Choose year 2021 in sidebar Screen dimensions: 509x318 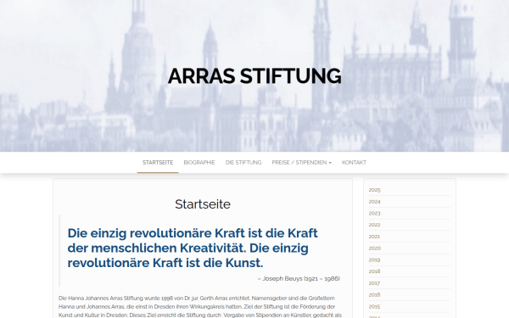coord(374,237)
